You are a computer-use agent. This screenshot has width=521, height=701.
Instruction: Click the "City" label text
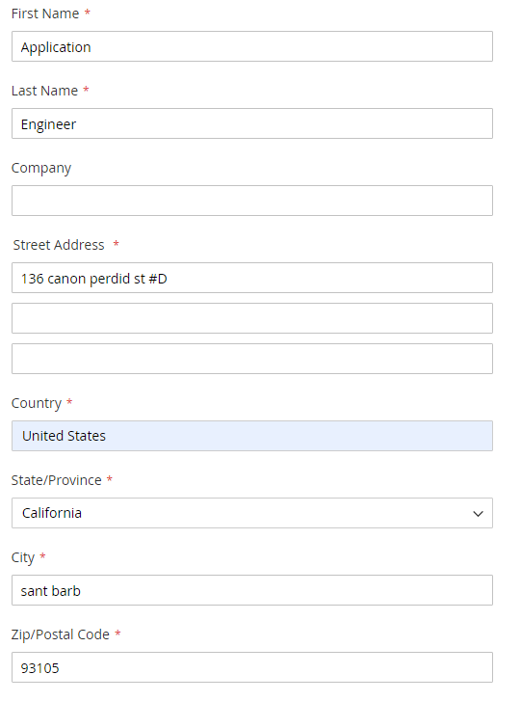pyautogui.click(x=23, y=558)
